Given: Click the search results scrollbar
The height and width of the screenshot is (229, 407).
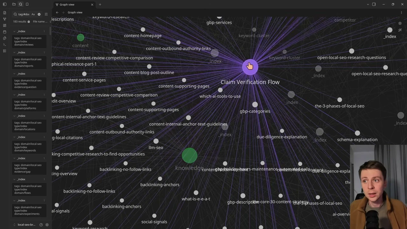Looking at the screenshot, I should tap(50, 31).
